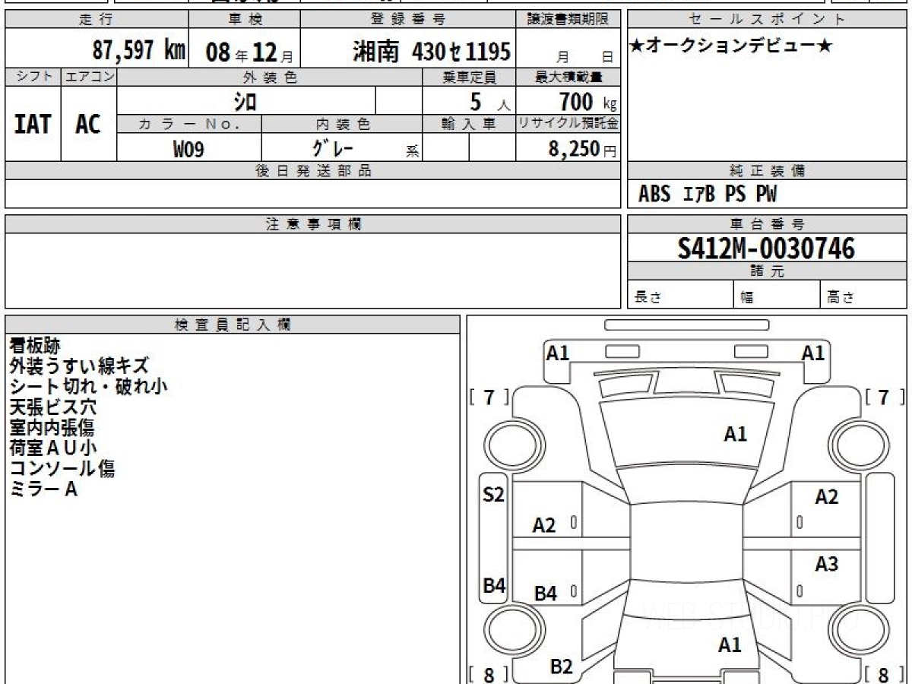912x684 pixels.
Task: Select the top-left A1 bumper marker
Action: (558, 353)
